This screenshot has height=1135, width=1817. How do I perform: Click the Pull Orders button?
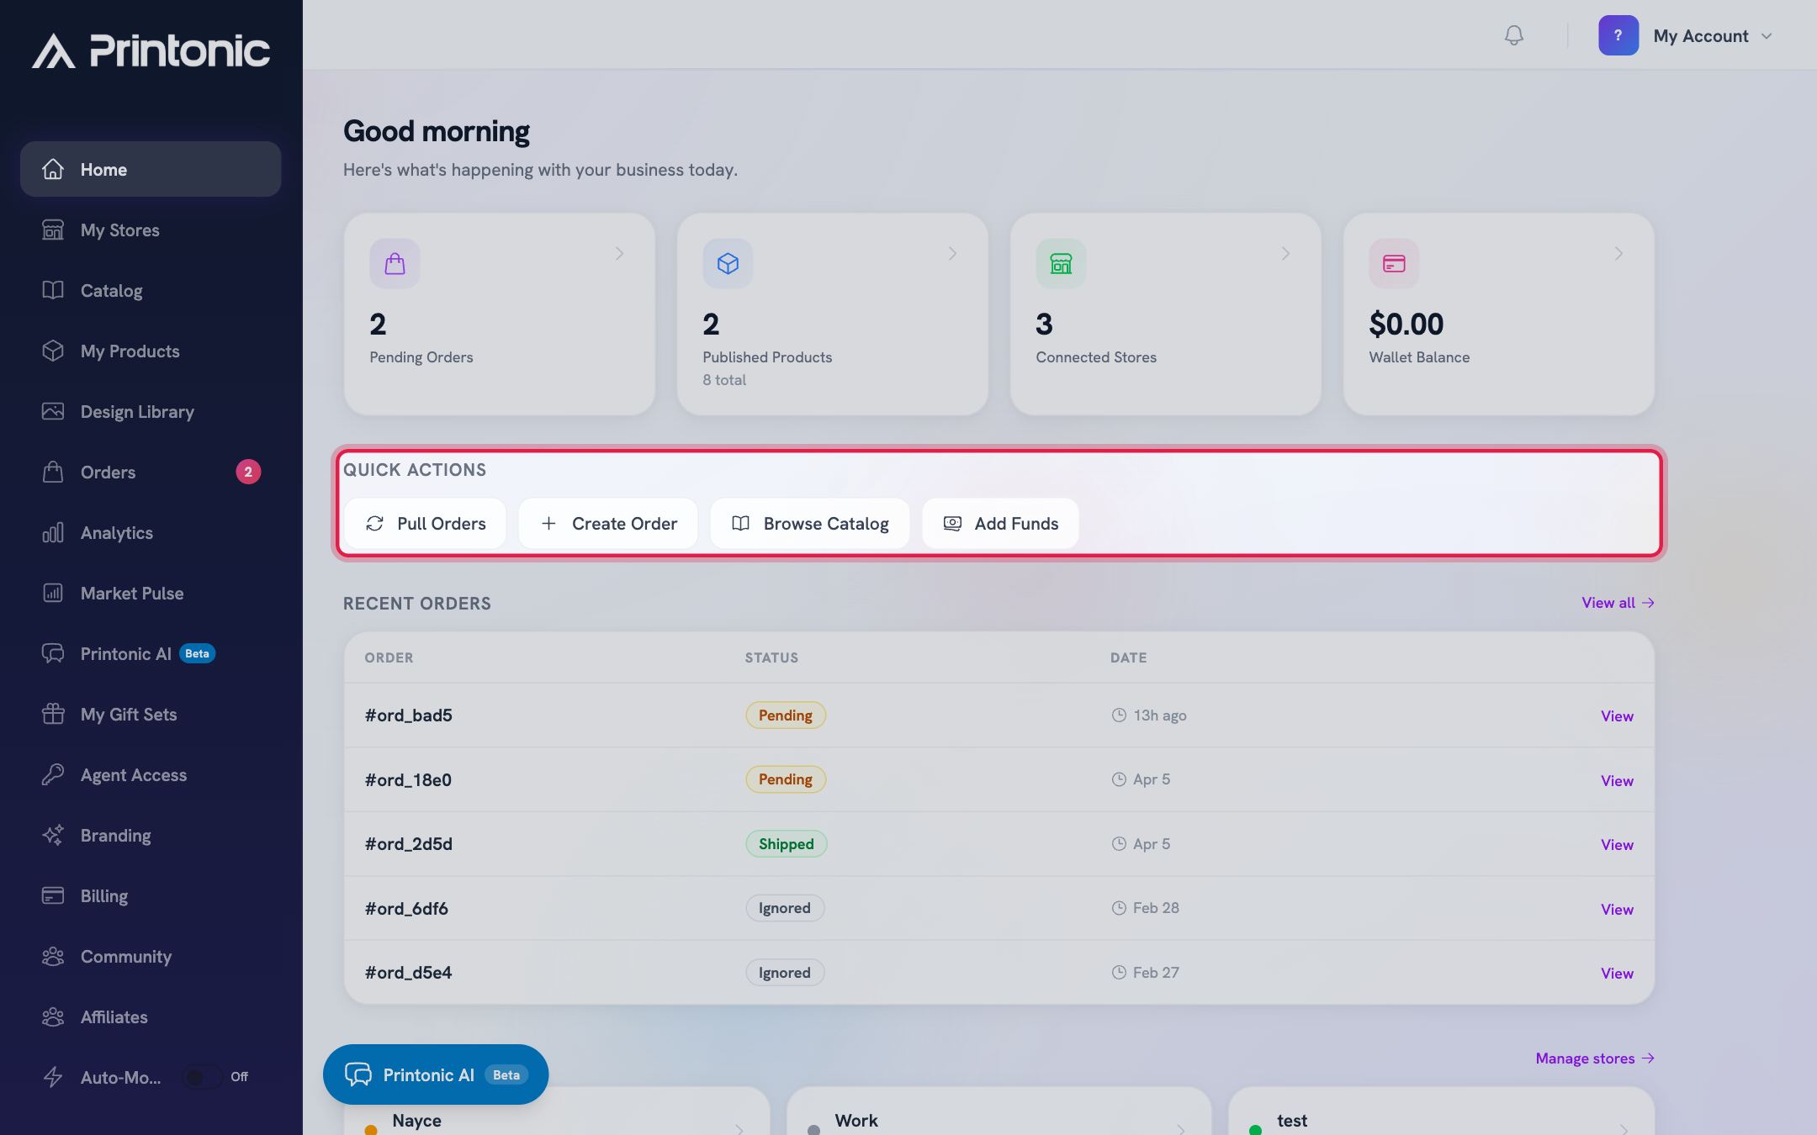pyautogui.click(x=425, y=524)
